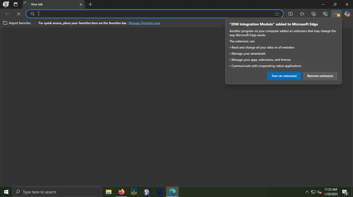
Task: Select the New tab tab
Action: [54, 4]
